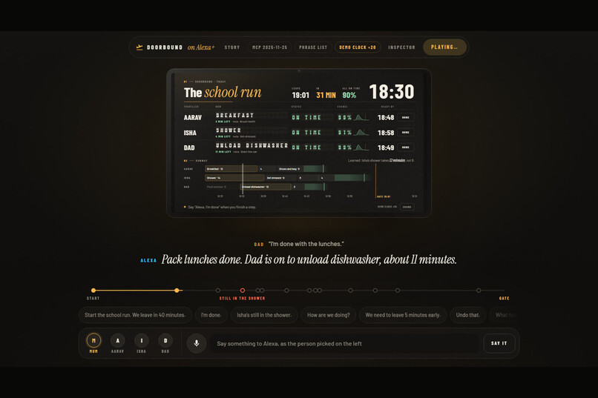Image resolution: width=598 pixels, height=398 pixels.
Task: Choose 'Isha's still in the shower.' chip
Action: 264,315
